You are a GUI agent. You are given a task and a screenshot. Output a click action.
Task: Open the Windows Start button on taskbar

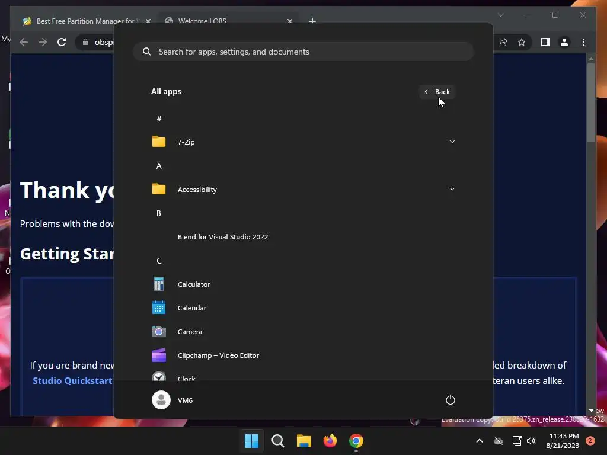(x=251, y=441)
